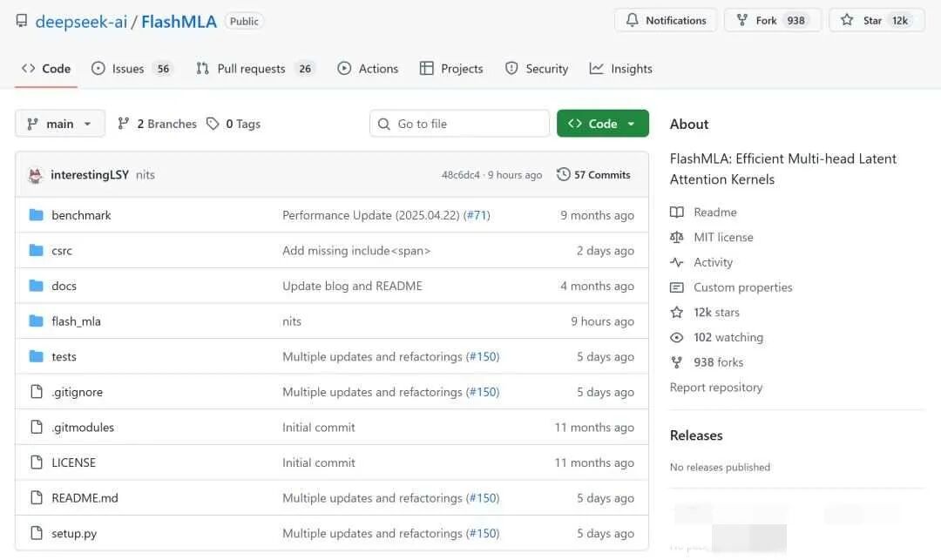Open the latest commit message nits in header
The width and height of the screenshot is (941, 560).
tap(146, 175)
